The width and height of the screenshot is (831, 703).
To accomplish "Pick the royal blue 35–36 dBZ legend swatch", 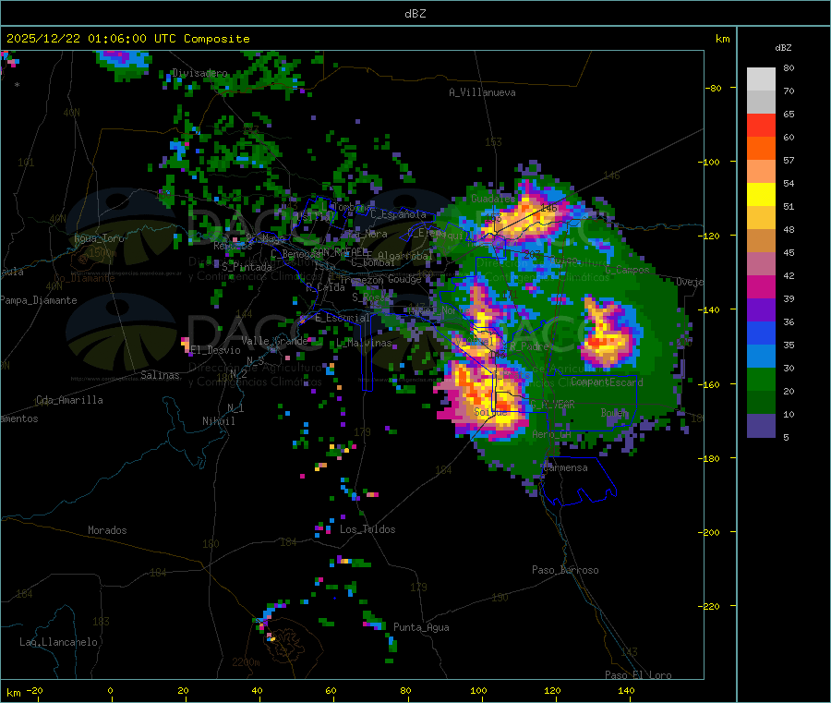I will [761, 333].
